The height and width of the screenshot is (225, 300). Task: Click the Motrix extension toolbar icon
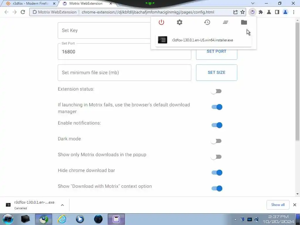[253, 12]
